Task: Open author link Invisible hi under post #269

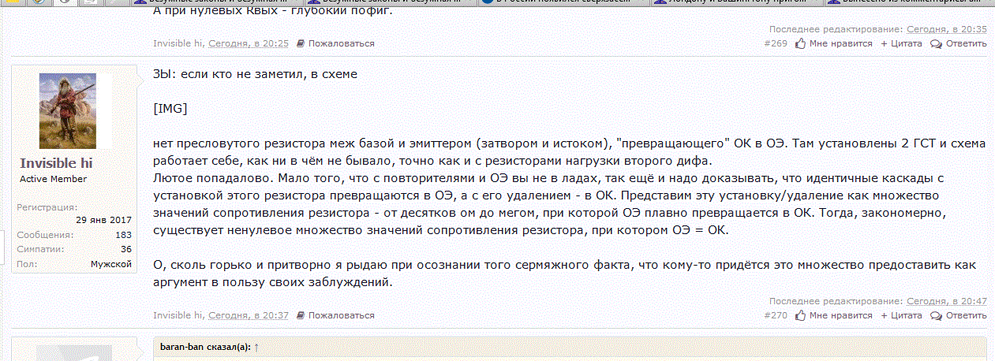Action: pyautogui.click(x=179, y=43)
